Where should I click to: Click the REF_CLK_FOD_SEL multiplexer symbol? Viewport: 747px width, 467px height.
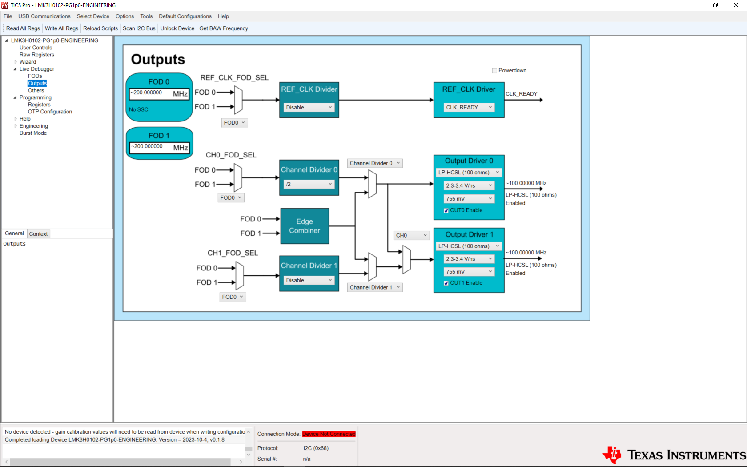click(238, 100)
